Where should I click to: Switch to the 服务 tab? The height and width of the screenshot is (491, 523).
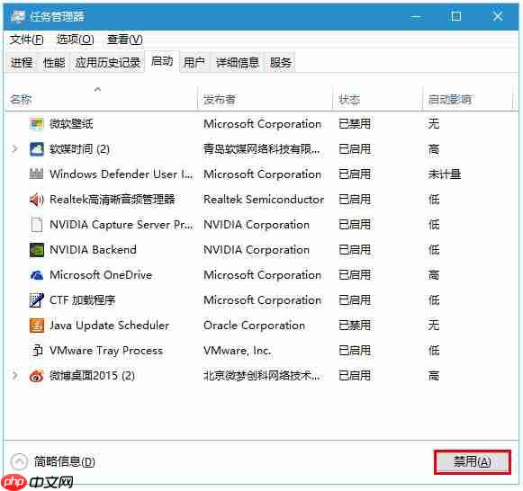tap(281, 62)
